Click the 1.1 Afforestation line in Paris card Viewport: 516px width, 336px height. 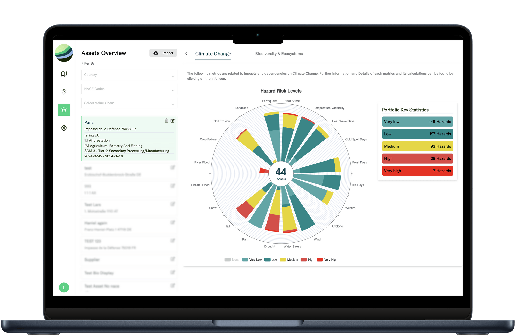pyautogui.click(x=97, y=140)
